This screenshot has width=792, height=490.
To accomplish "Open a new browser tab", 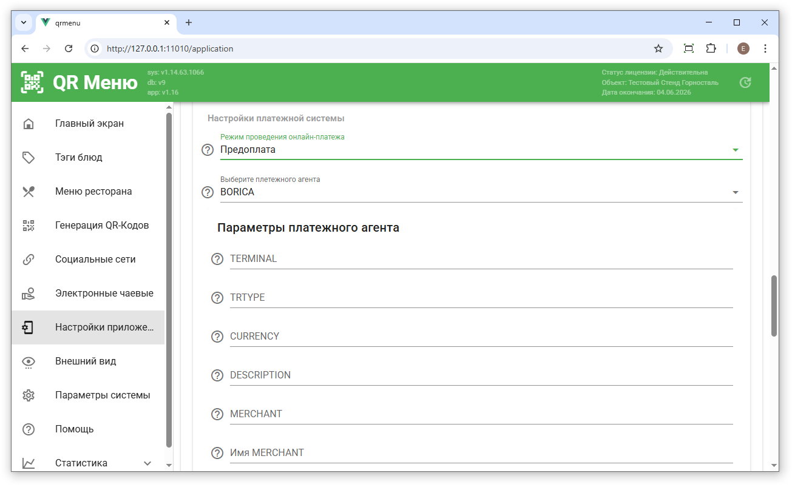I will click(x=189, y=22).
